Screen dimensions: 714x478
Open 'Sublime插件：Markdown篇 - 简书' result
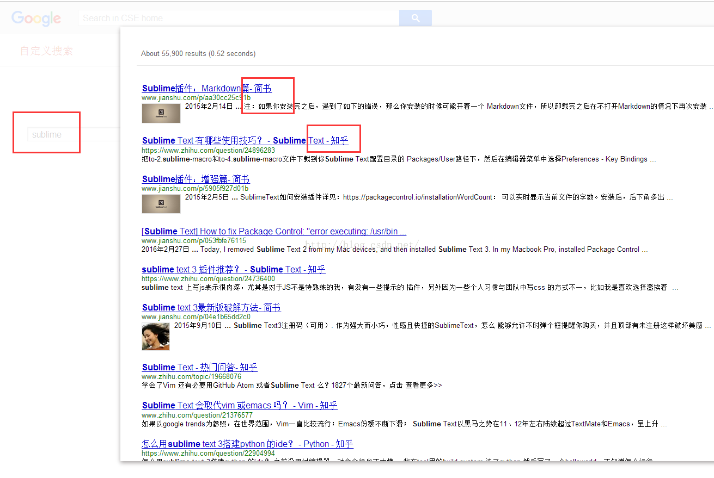click(x=207, y=88)
